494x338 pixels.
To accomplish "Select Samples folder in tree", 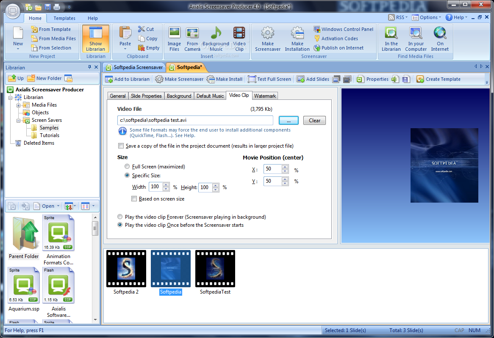I will click(x=49, y=128).
